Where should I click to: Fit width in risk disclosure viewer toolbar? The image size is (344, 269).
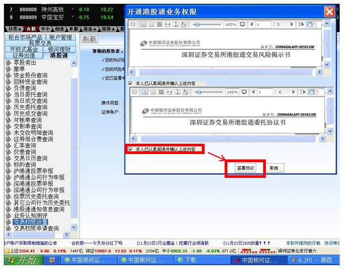(x=168, y=24)
